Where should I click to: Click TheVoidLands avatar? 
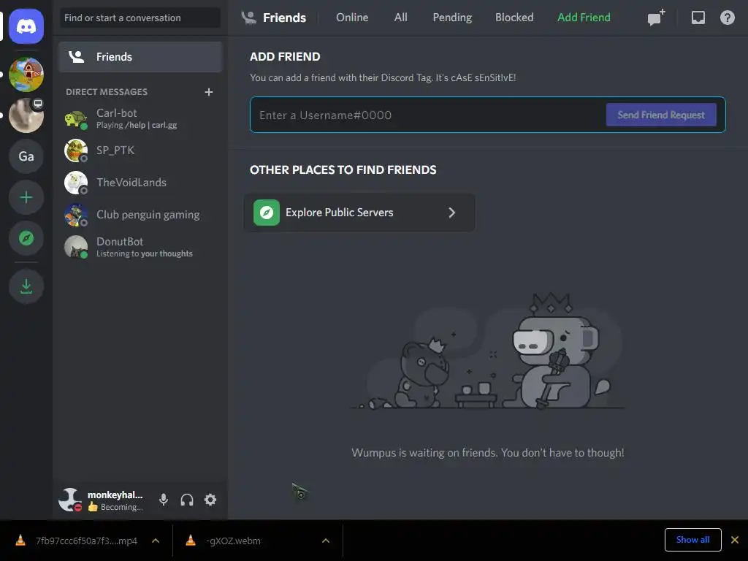tap(76, 183)
